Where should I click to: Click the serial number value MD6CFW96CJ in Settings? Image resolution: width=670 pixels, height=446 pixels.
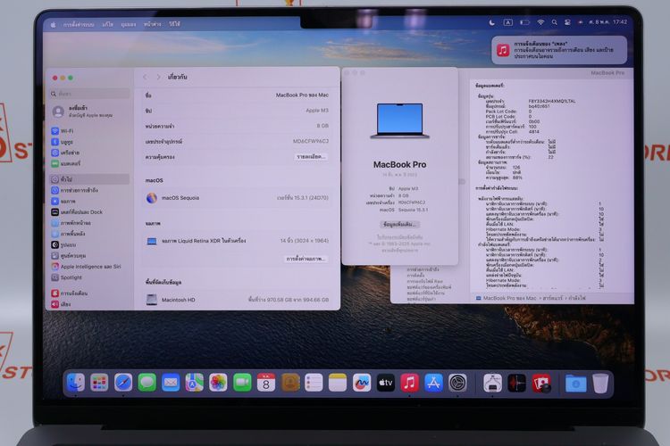pos(311,141)
